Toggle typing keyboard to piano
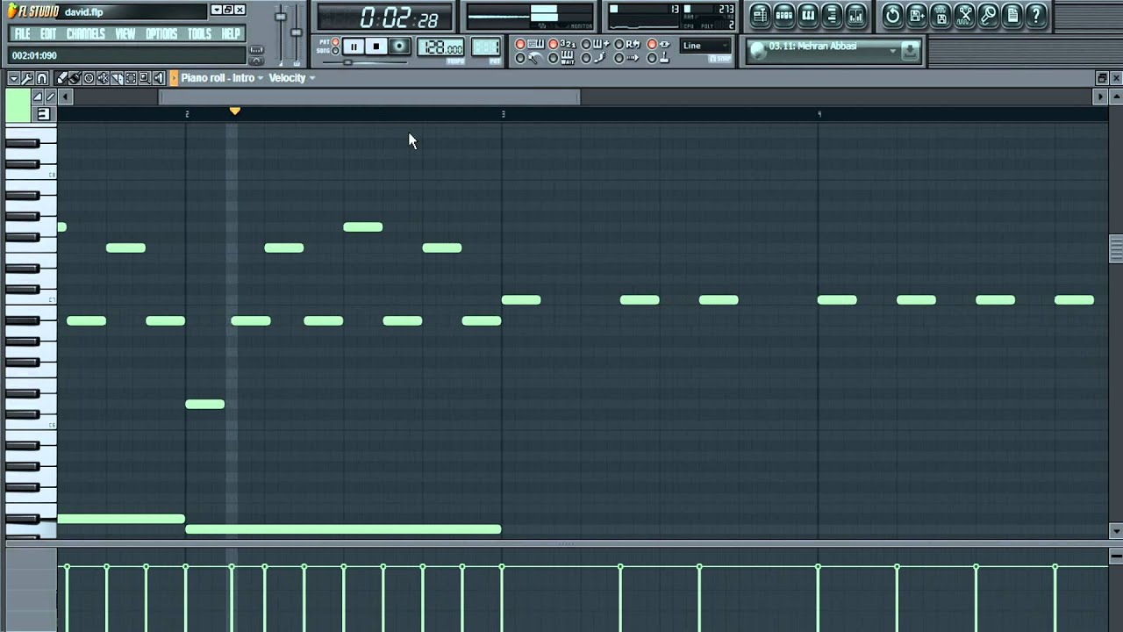1123x632 pixels. [529, 44]
